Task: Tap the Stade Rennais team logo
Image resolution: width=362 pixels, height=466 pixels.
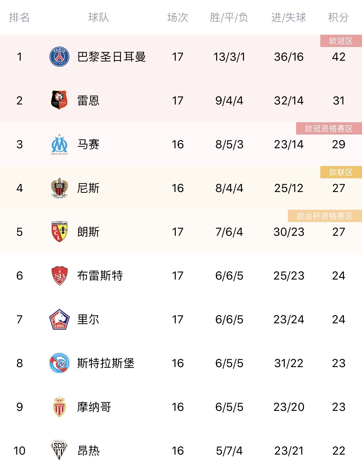Action: (x=59, y=100)
